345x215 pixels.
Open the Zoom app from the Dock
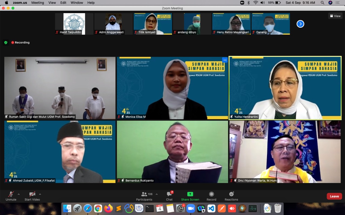click(191, 208)
